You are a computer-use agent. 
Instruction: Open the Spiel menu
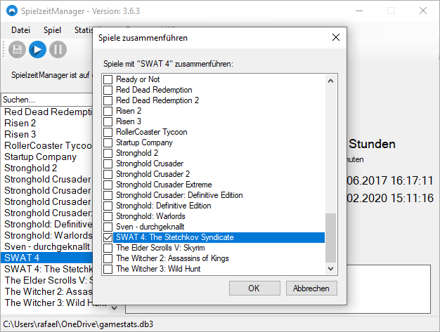coord(52,30)
